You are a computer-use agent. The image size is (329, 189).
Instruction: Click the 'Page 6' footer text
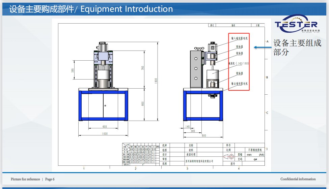[x=50, y=179]
